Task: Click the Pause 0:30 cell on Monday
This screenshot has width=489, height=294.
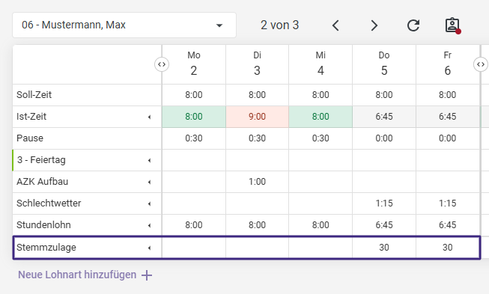Action: (x=194, y=138)
